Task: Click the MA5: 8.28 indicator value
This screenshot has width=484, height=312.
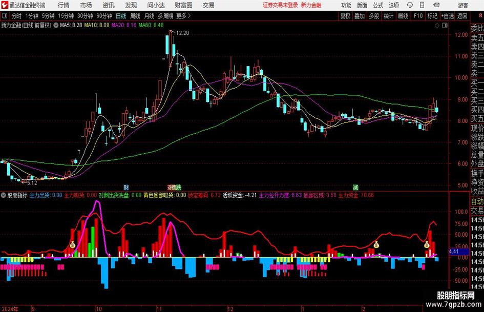Action: point(71,25)
